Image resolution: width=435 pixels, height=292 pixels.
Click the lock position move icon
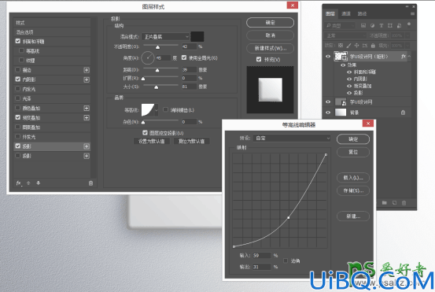357,46
